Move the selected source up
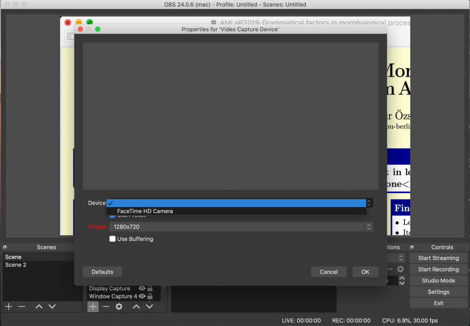470x326 pixels. (136, 307)
